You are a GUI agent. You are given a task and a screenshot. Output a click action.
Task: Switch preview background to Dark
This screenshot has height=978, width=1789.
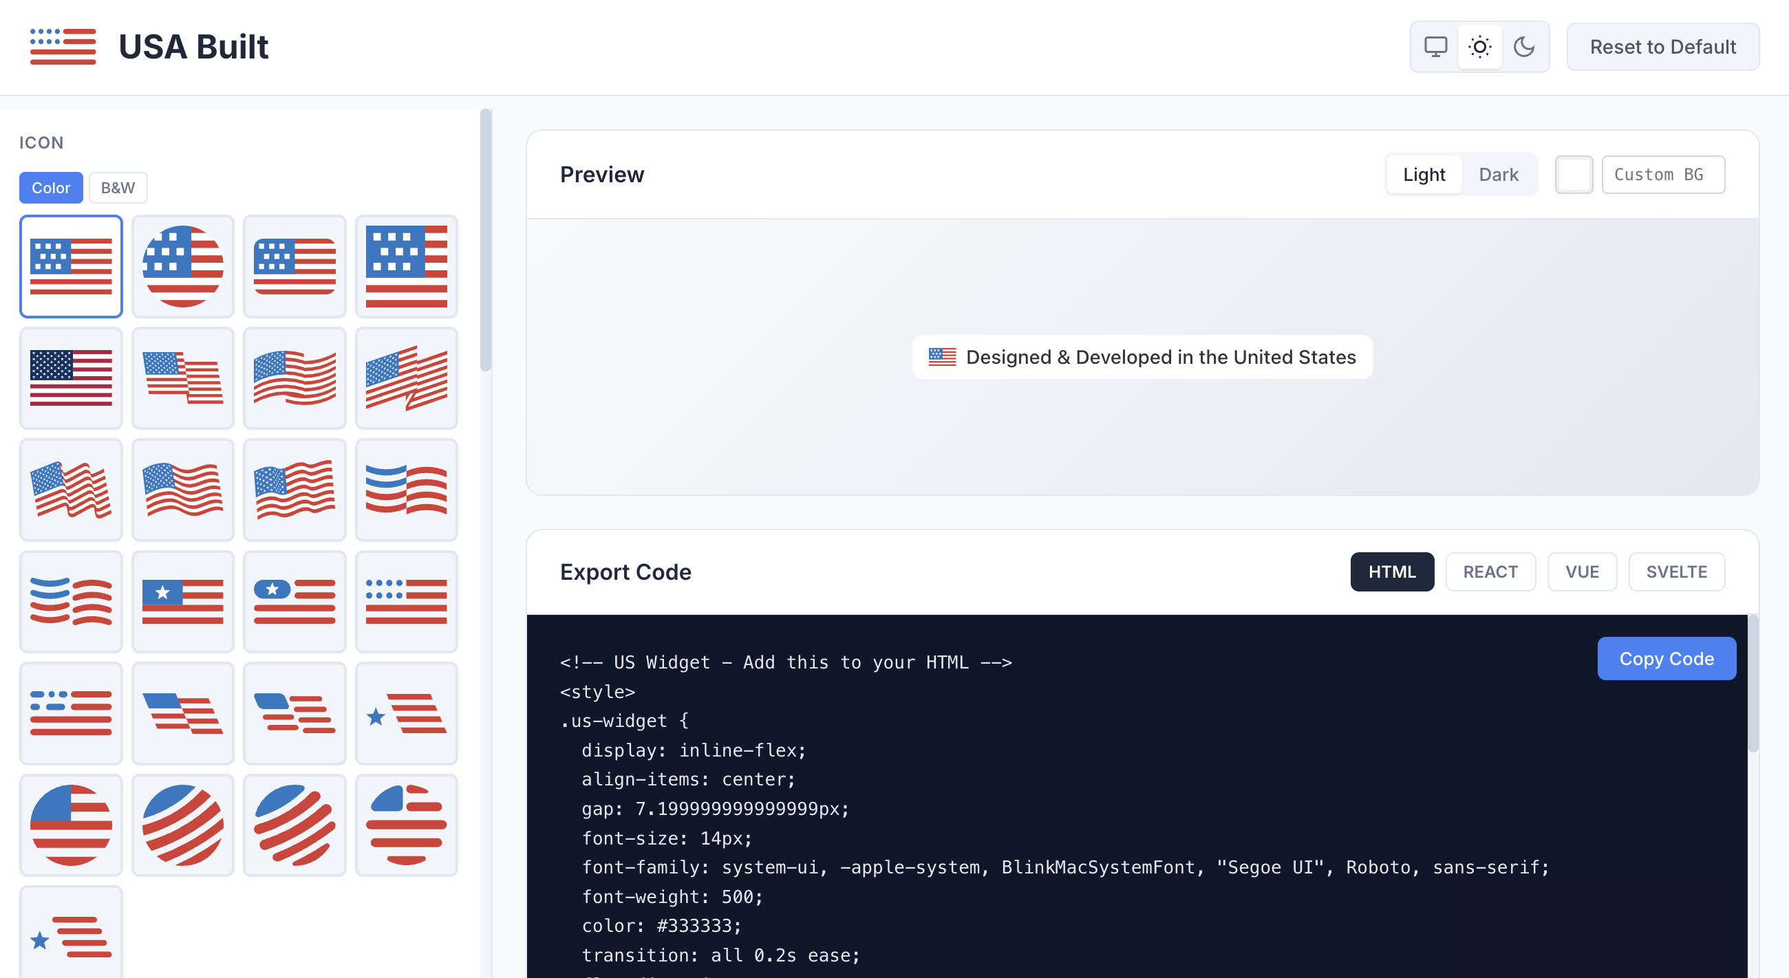pos(1499,174)
